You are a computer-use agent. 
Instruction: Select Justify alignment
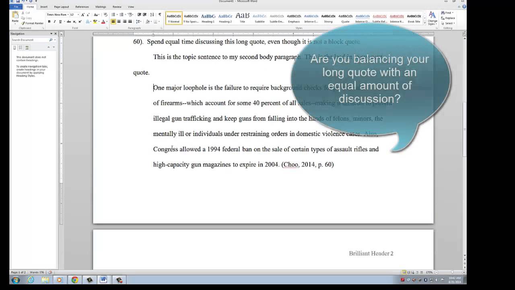point(130,21)
